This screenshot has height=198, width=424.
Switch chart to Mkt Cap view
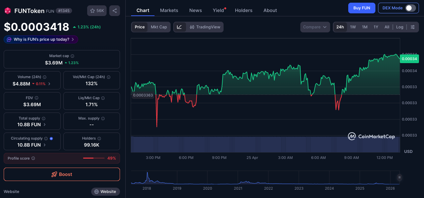coord(159,27)
